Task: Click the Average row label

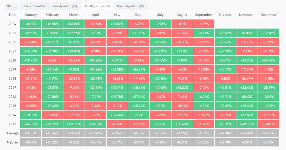Action: point(12,133)
